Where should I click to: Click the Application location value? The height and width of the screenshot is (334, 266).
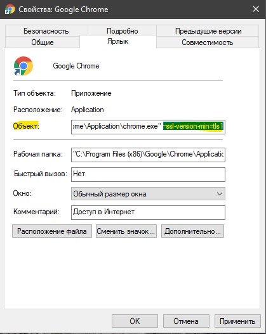[x=87, y=110]
